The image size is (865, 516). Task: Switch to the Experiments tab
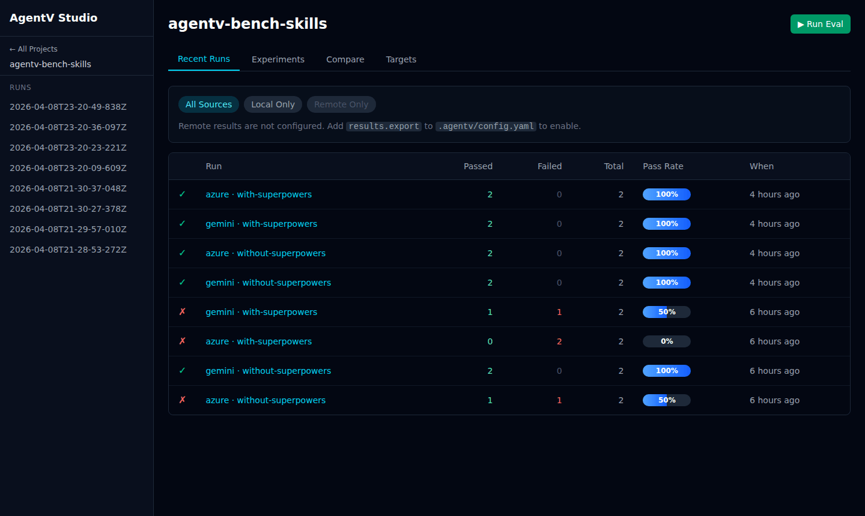pyautogui.click(x=278, y=59)
